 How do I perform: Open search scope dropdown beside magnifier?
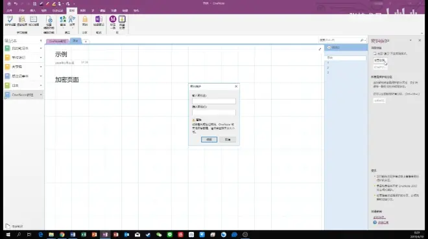[365, 40]
